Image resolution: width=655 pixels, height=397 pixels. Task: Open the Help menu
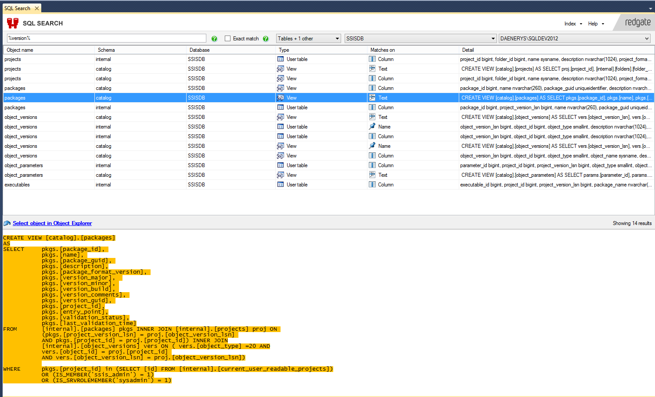click(596, 24)
